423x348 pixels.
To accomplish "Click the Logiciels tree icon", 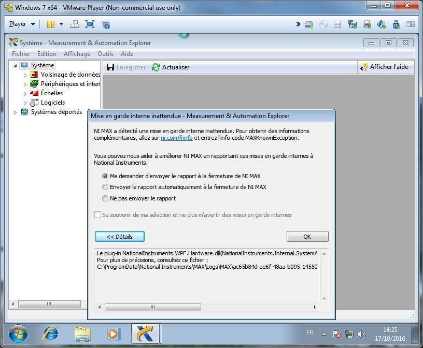I will click(34, 103).
